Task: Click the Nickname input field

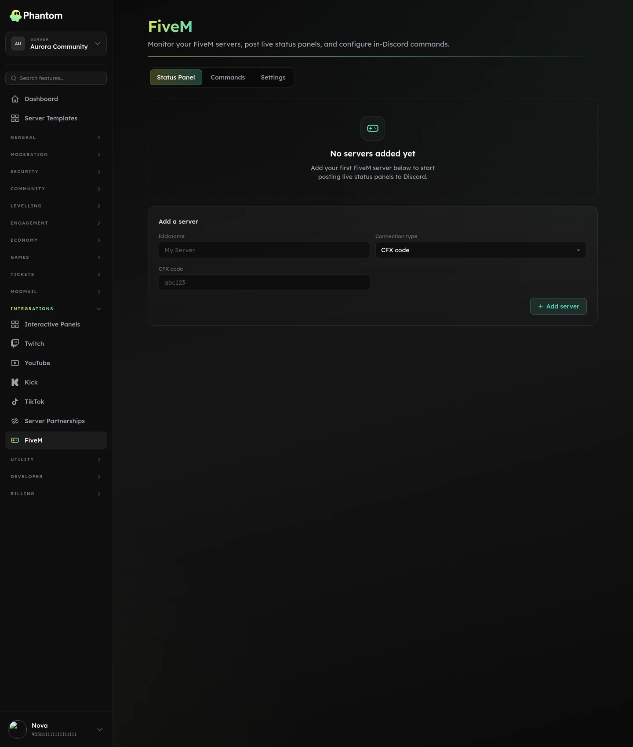Action: 264,250
